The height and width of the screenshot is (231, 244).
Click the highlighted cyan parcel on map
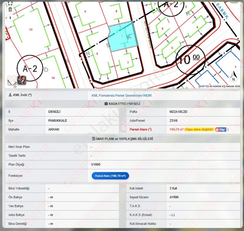point(123,37)
